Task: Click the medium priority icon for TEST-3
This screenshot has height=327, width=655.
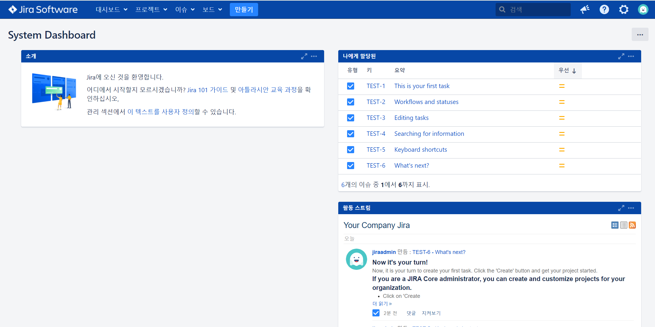Action: pyautogui.click(x=562, y=118)
